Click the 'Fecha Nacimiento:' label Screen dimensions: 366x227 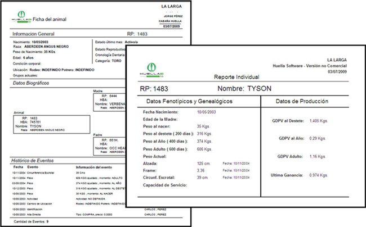pos(160,112)
